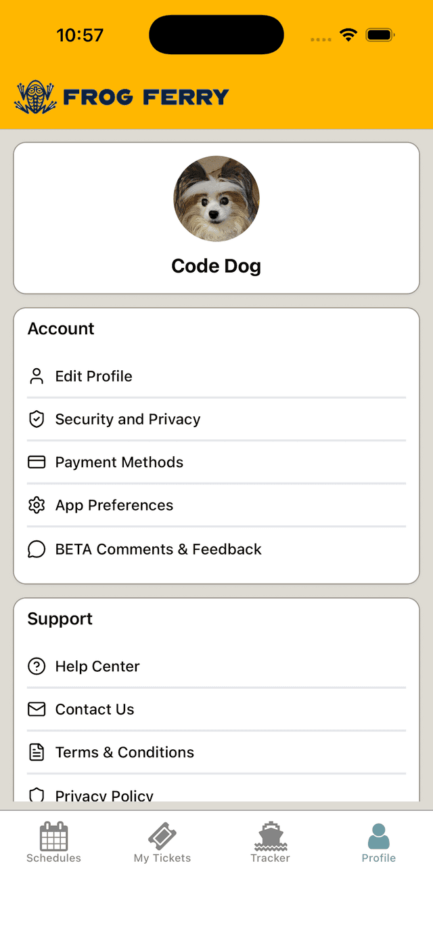This screenshot has width=433, height=939.
Task: Open App Preferences via the gear icon
Action: click(x=36, y=505)
